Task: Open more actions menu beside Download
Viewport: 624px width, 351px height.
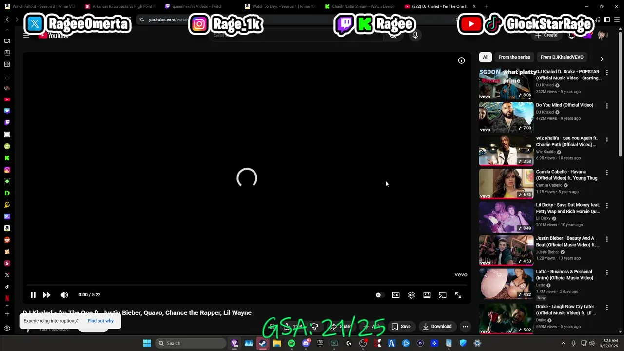Action: (x=465, y=327)
